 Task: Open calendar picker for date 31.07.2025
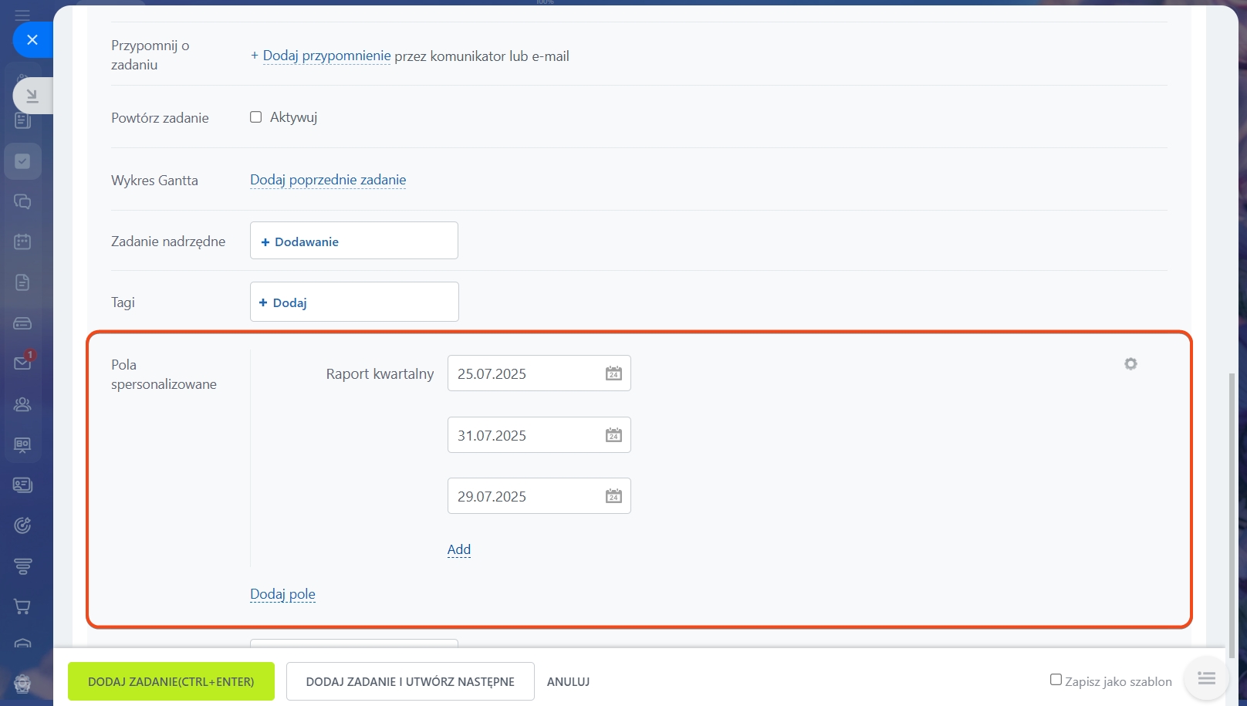point(613,435)
